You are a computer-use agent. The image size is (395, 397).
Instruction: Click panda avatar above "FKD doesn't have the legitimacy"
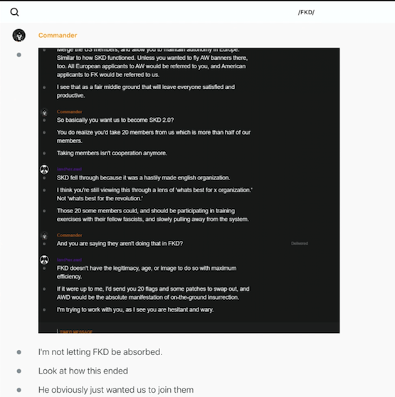[45, 259]
